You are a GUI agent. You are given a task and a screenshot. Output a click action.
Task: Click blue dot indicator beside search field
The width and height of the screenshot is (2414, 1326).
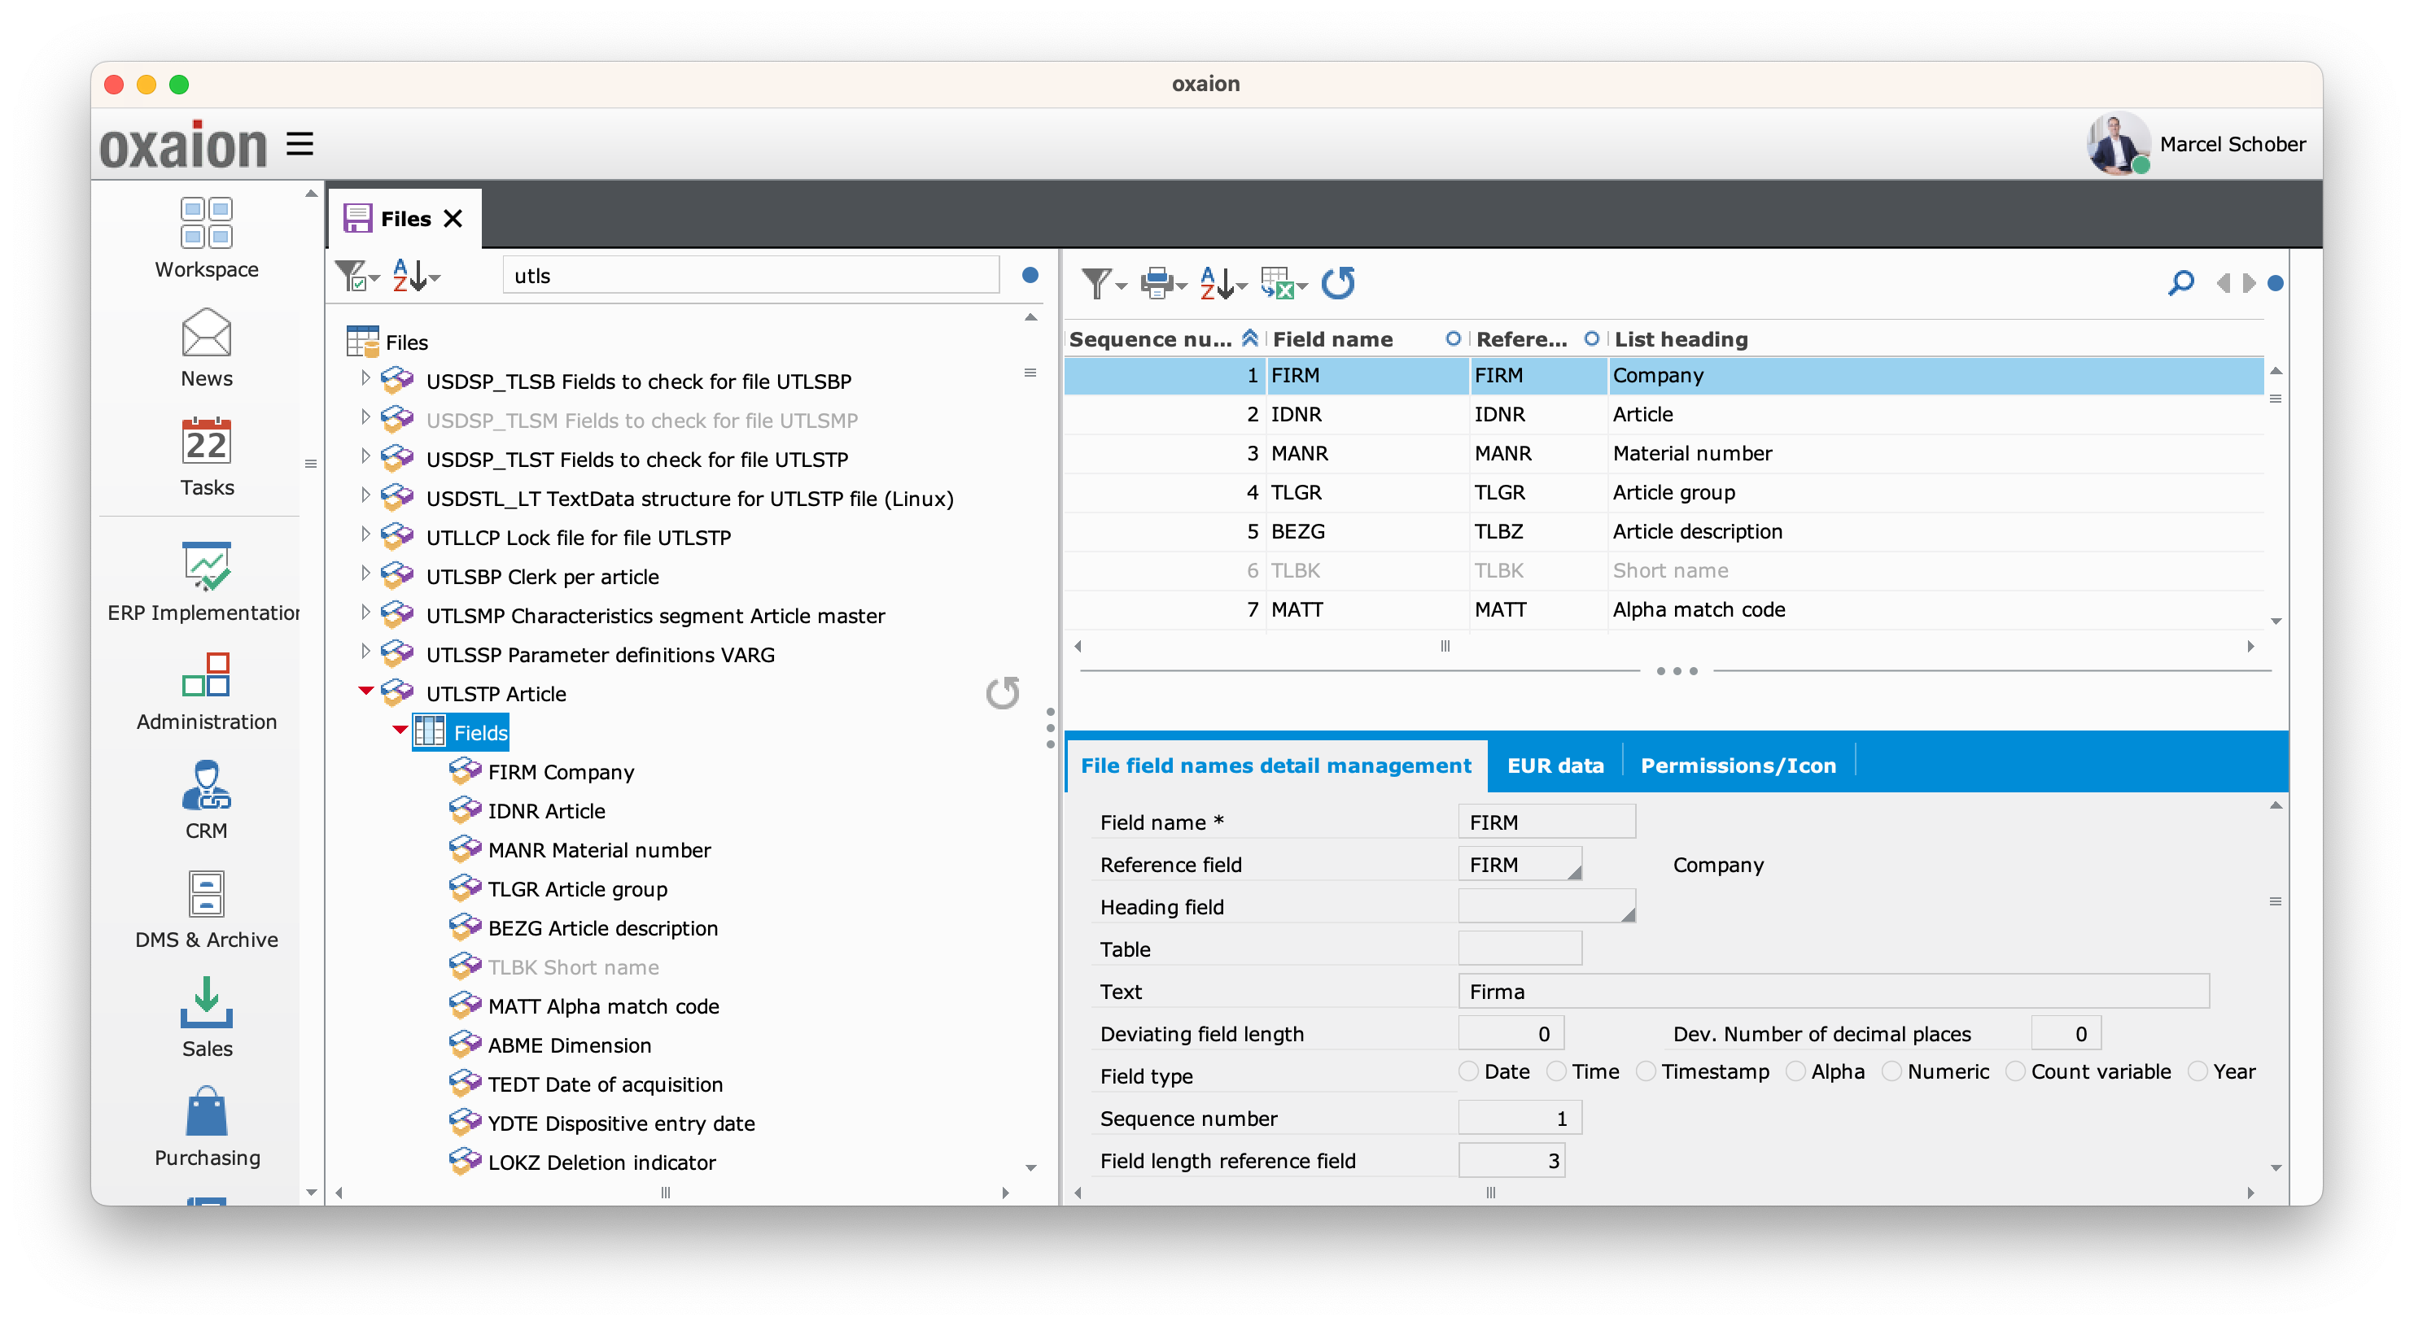pyautogui.click(x=1030, y=275)
